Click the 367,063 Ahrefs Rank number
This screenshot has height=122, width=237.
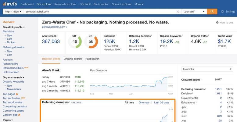tap(51, 41)
